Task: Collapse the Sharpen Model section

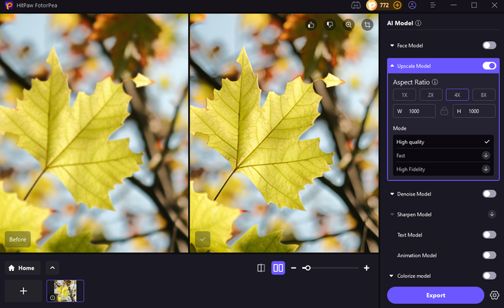Action: (393, 215)
